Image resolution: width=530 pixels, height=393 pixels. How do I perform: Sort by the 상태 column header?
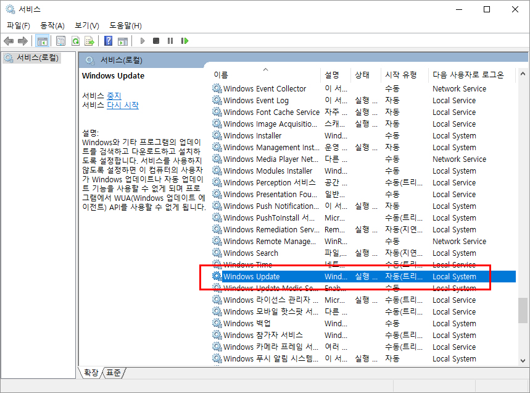tap(366, 75)
